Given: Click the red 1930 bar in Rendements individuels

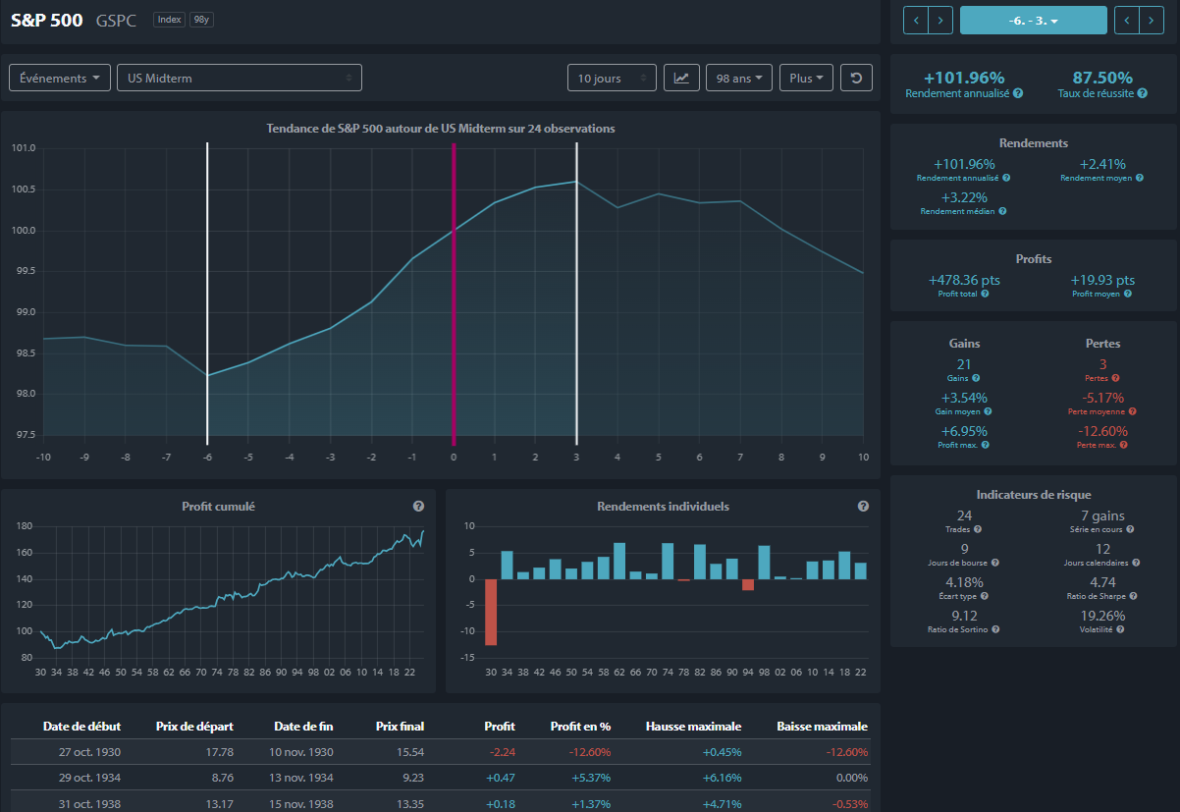Looking at the screenshot, I should pos(491,612).
